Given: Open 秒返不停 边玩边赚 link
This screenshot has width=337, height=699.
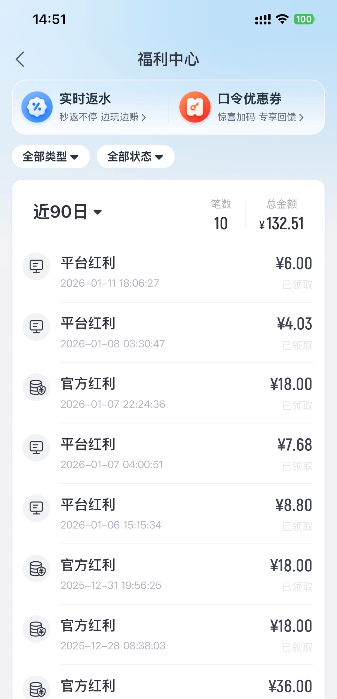Looking at the screenshot, I should click(103, 117).
